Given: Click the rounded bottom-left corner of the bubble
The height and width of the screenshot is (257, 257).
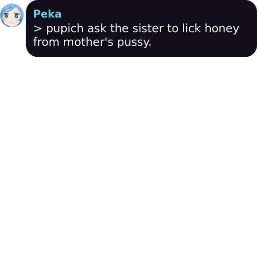Looking at the screenshot, I should (x=31, y=53).
